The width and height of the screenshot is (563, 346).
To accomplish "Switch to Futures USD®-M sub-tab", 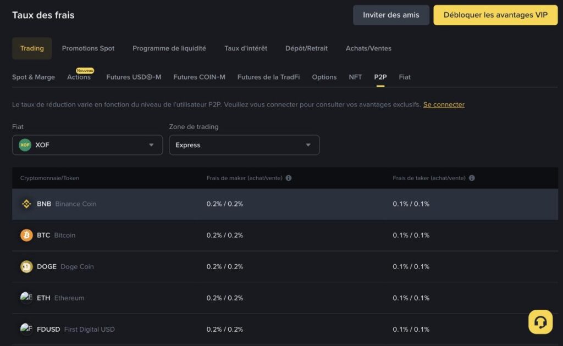I will 134,77.
